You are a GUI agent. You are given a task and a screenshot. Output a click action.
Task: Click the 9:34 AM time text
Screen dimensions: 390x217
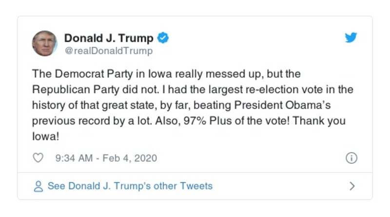pos(73,158)
